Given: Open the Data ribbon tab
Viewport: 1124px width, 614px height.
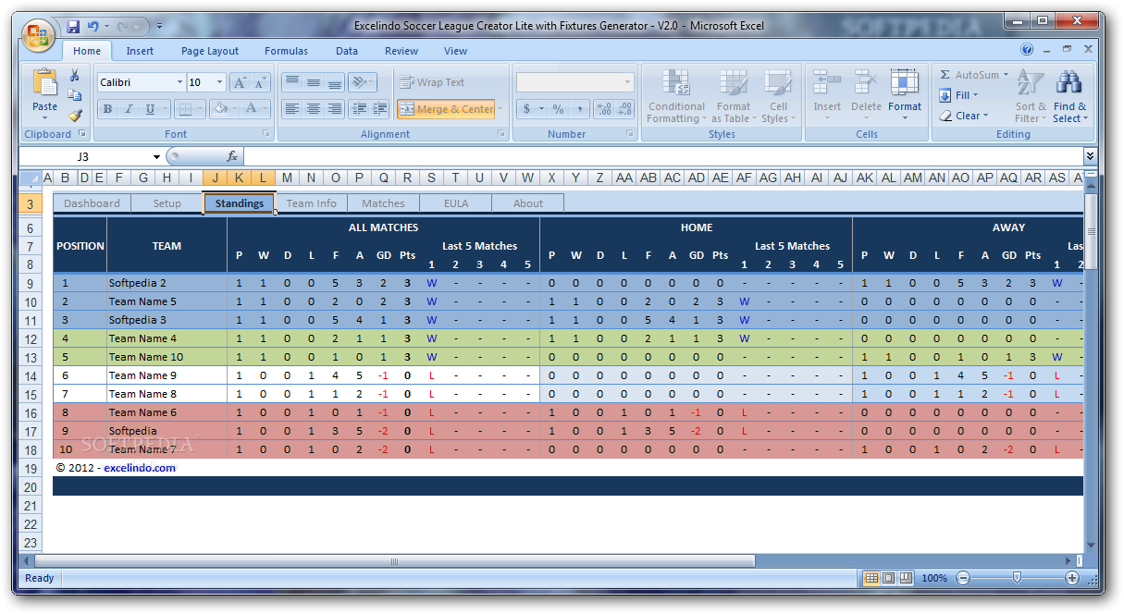Looking at the screenshot, I should 347,51.
